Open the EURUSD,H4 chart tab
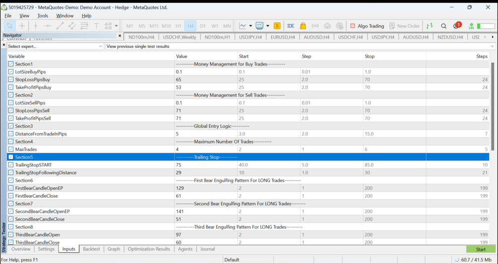This screenshot has width=498, height=264. click(x=282, y=37)
